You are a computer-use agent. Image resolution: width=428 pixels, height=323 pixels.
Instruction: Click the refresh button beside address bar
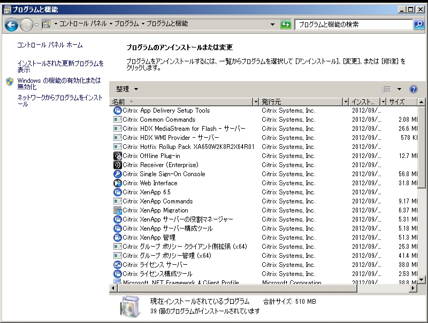(286, 25)
